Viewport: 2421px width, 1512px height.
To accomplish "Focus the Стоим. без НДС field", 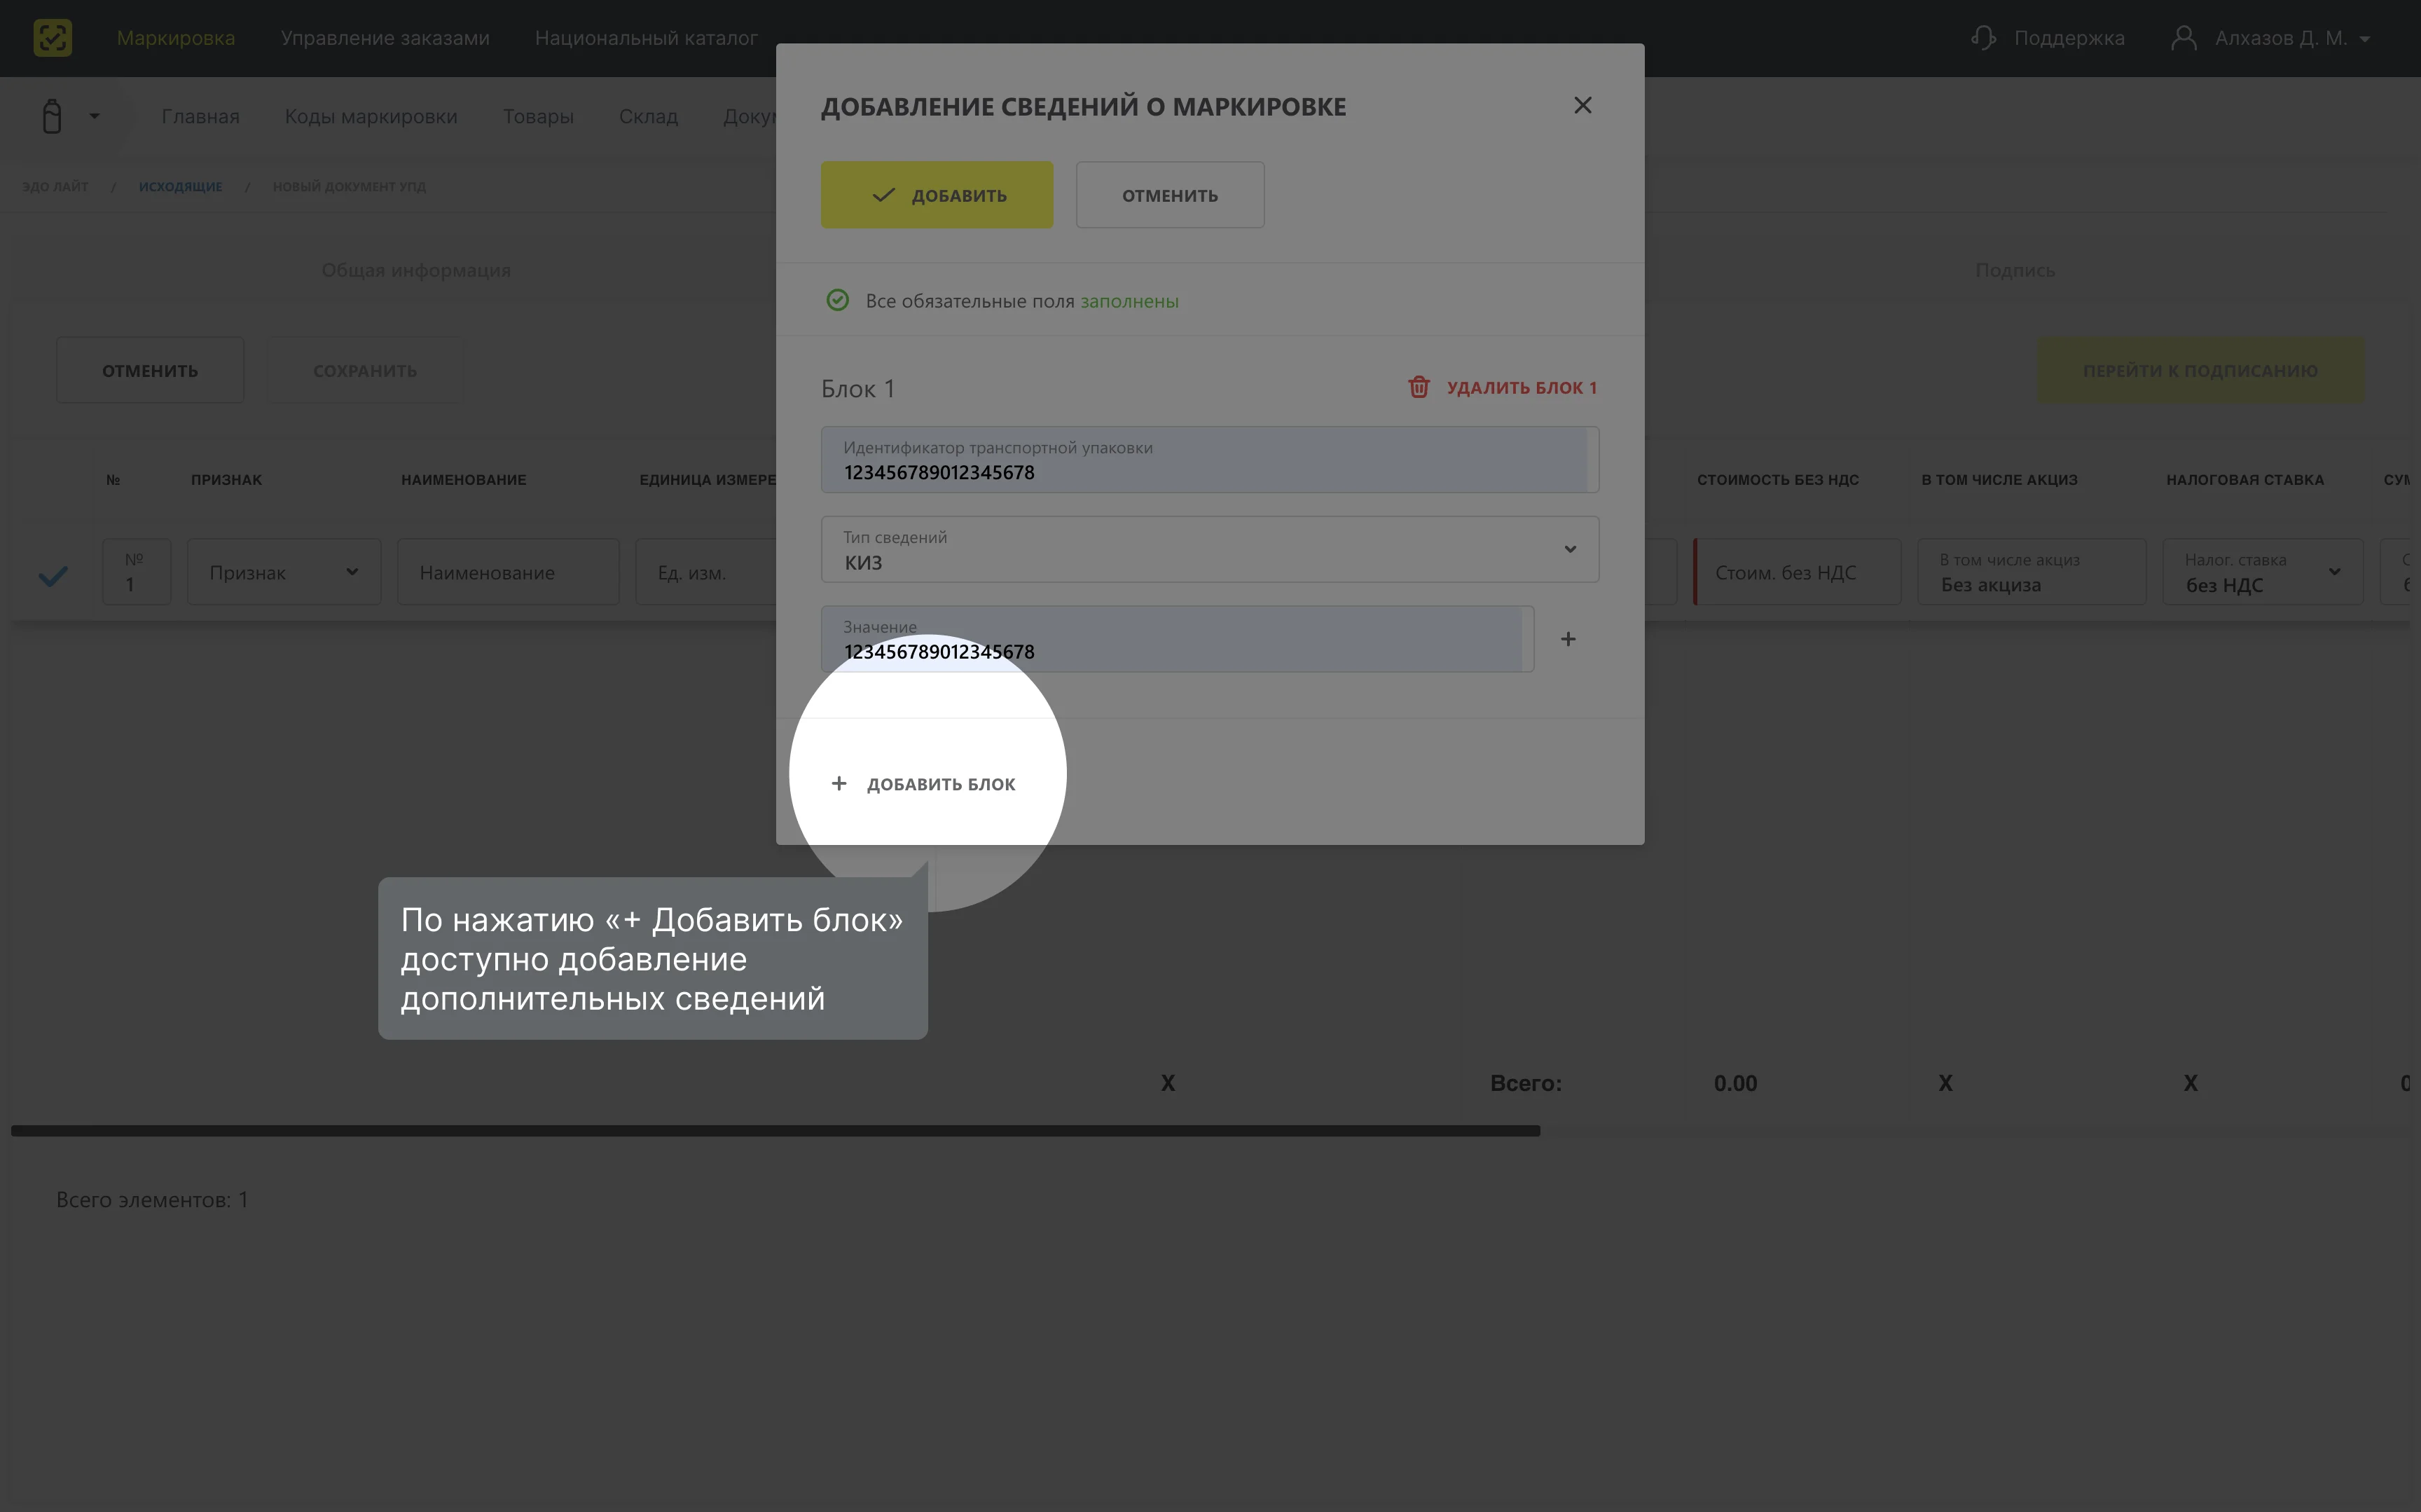I will pos(1798,572).
